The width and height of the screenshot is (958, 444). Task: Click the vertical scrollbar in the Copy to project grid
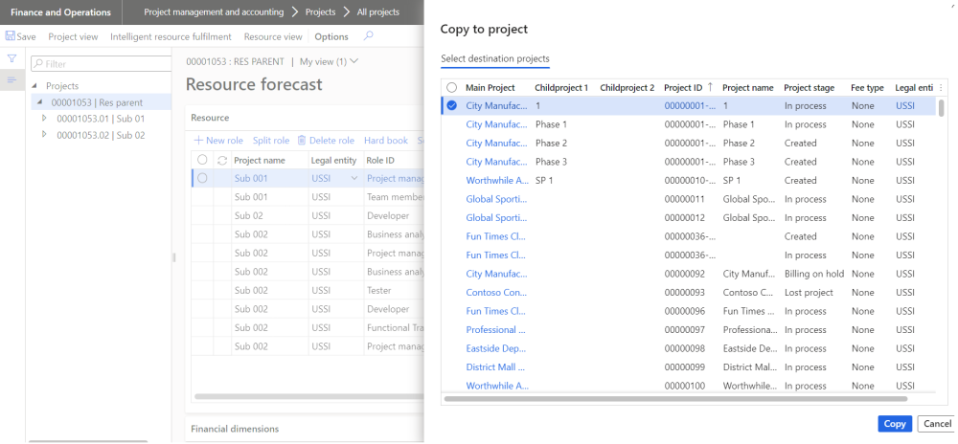point(942,108)
